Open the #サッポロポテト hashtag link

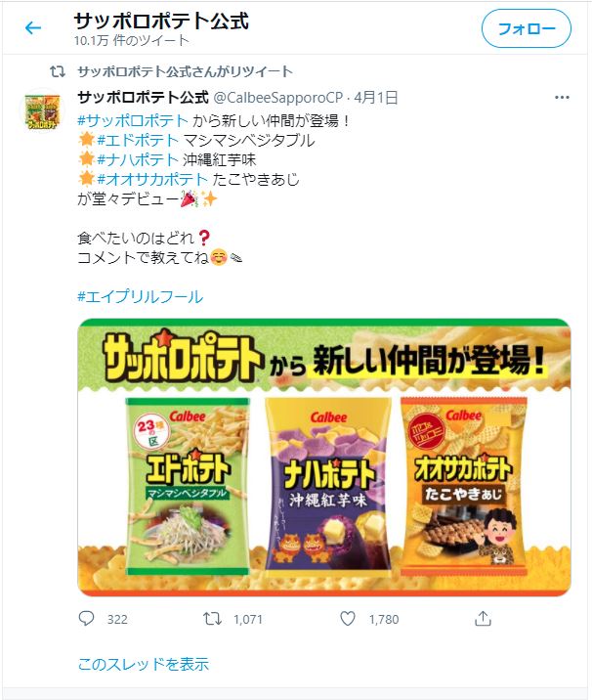133,120
